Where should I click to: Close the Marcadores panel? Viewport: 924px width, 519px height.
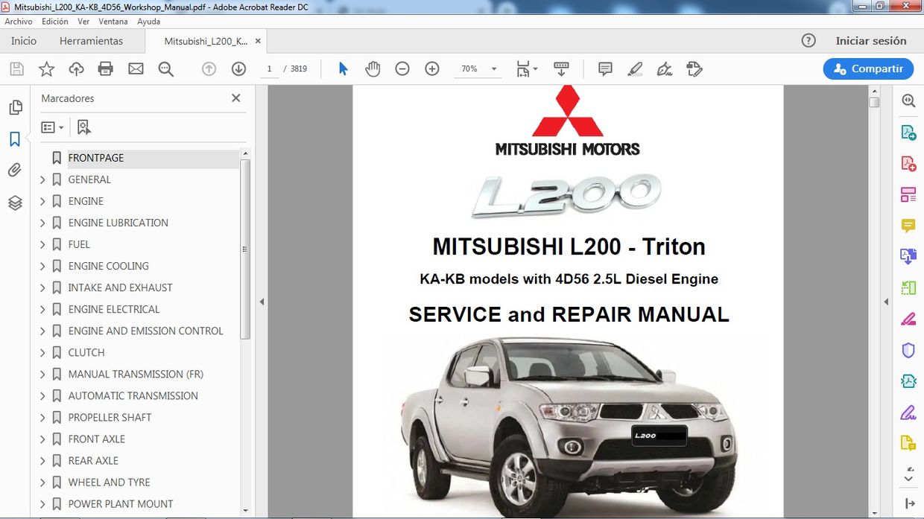pos(236,98)
